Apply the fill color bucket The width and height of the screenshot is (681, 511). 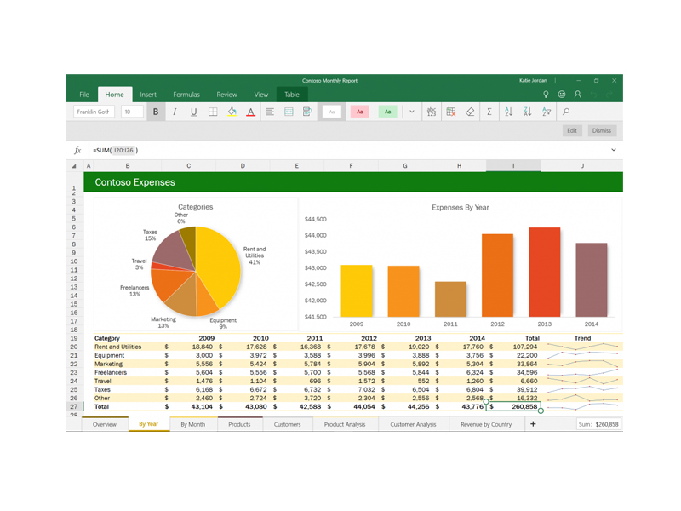point(232,112)
